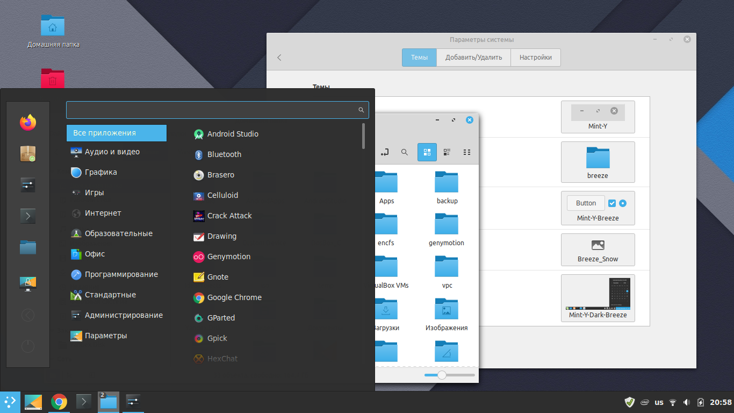Choose icons theme breeze
734x413 pixels.
tap(598, 162)
